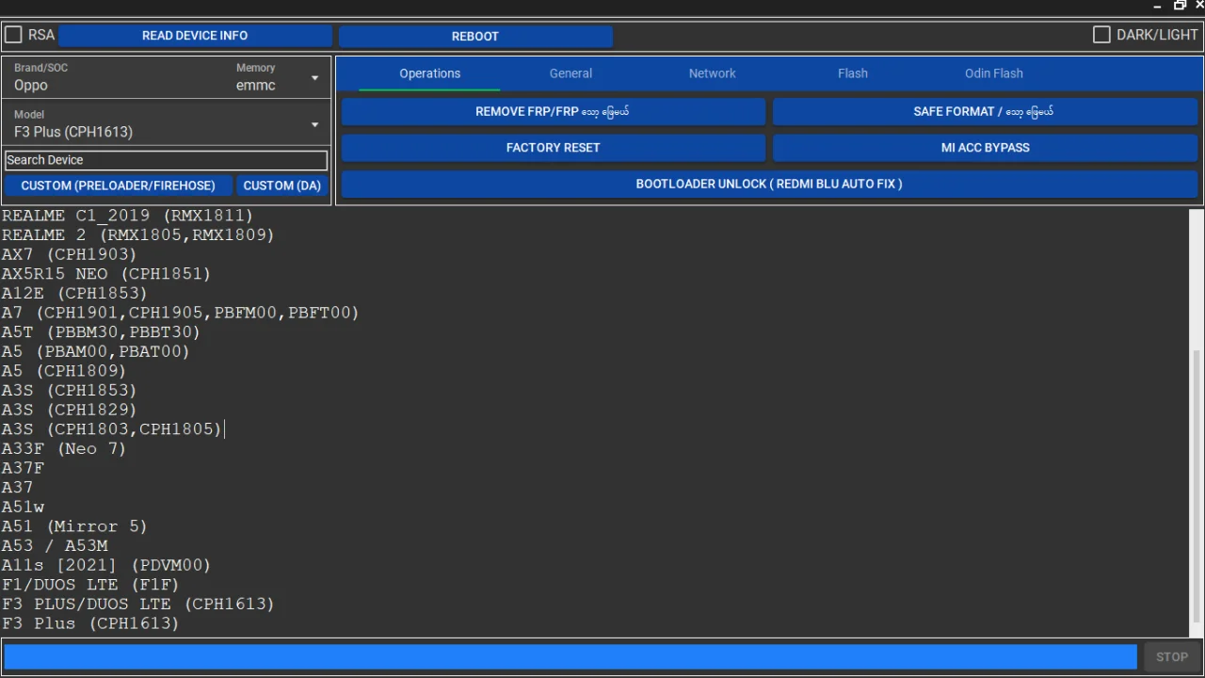Select A3S (CPH1853) line
Screen dimensions: 1205x678
[x=69, y=391]
